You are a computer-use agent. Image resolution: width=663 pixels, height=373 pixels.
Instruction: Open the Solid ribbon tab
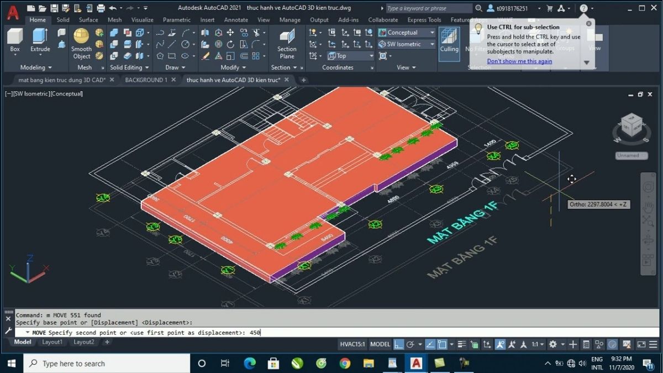coord(63,20)
